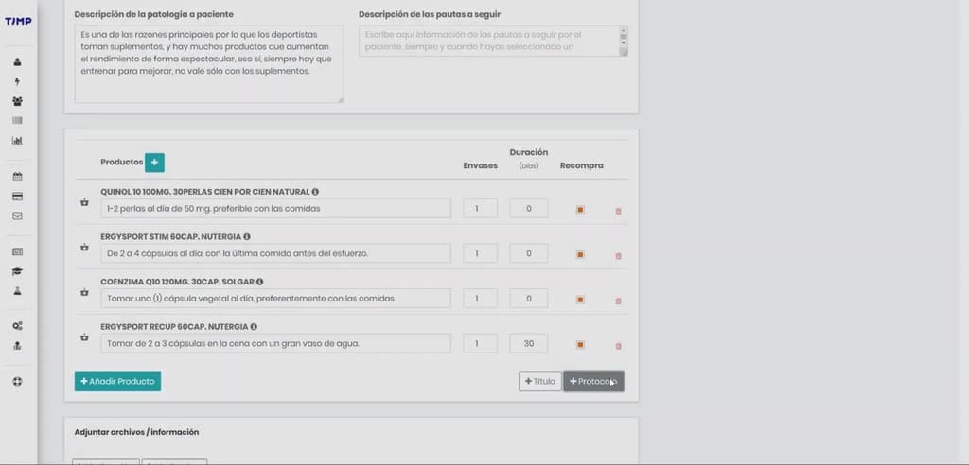969x465 pixels.
Task: Click the Envases column header
Action: click(480, 165)
